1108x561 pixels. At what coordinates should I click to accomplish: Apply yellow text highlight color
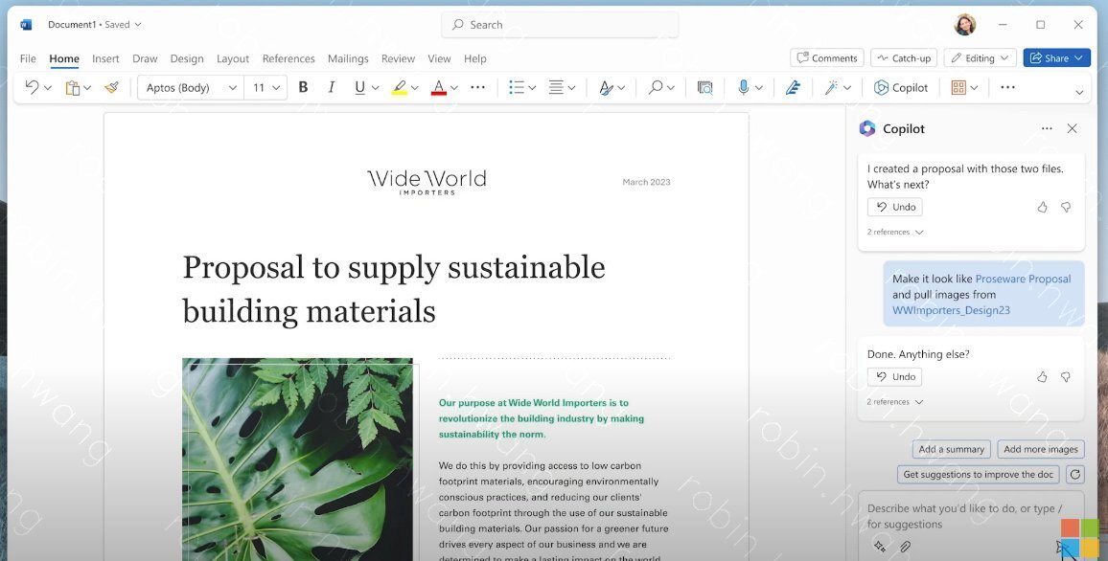(400, 87)
